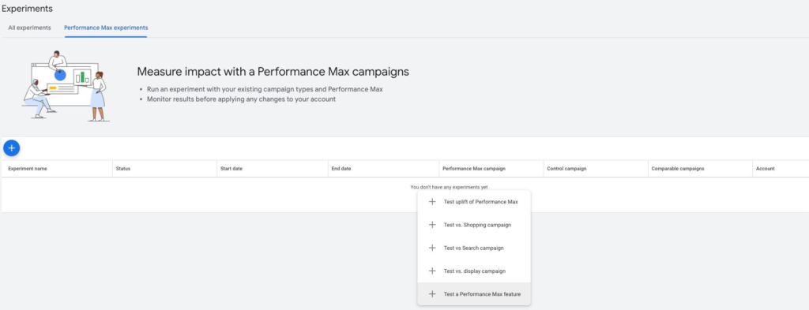809x310 pixels.
Task: Click the "Monitor results before applying" bullet
Action: coord(241,99)
